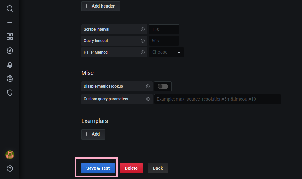302x179 pixels.
Task: Click the Back button
Action: point(158,168)
